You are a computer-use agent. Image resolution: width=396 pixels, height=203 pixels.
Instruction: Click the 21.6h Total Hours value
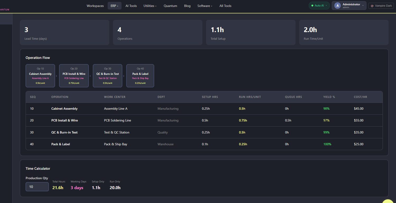click(x=58, y=188)
